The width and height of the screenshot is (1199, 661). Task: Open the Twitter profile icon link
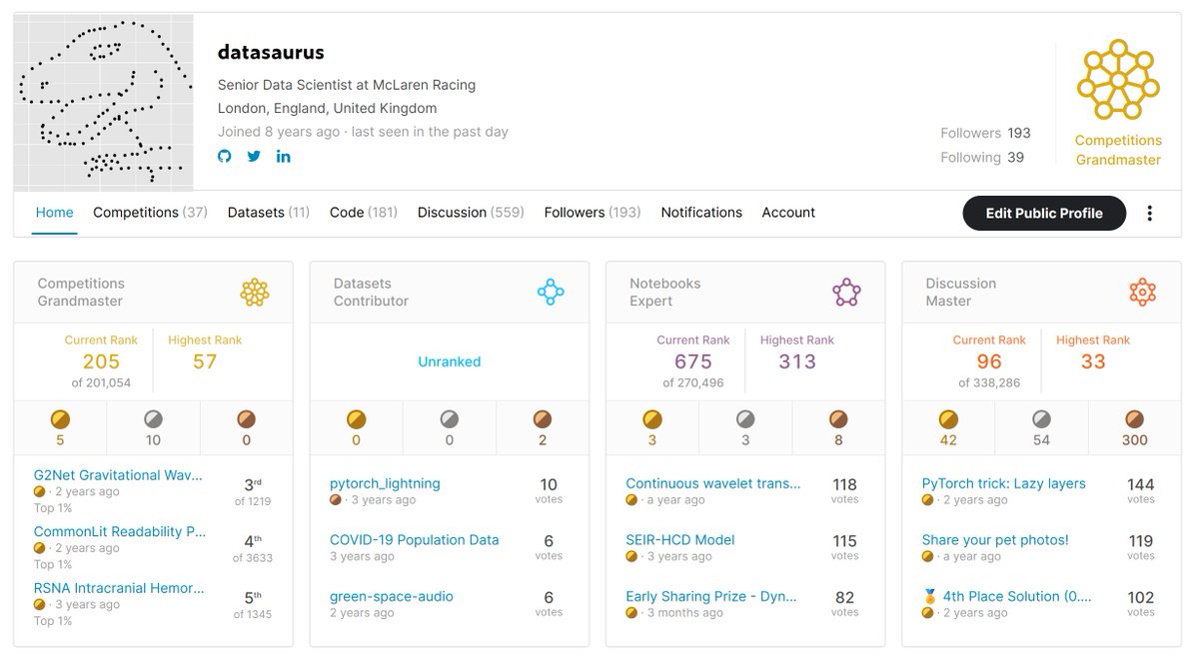click(x=254, y=156)
